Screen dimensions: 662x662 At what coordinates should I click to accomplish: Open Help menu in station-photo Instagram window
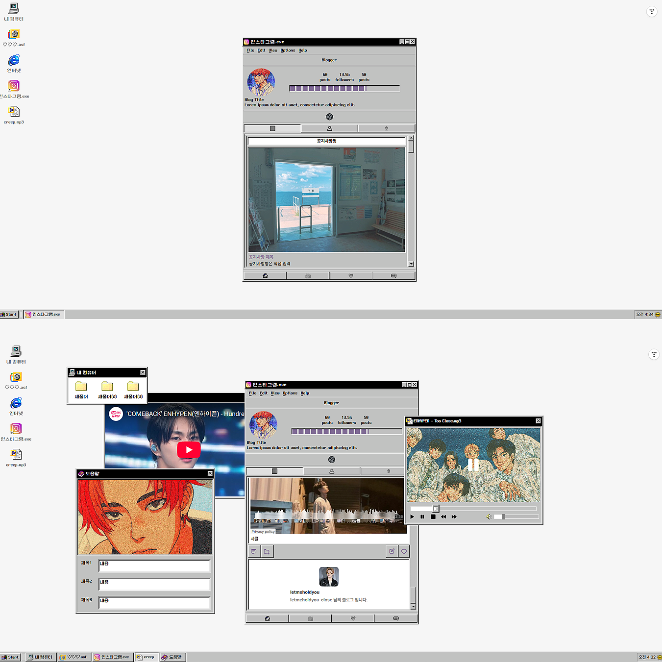[x=303, y=50]
